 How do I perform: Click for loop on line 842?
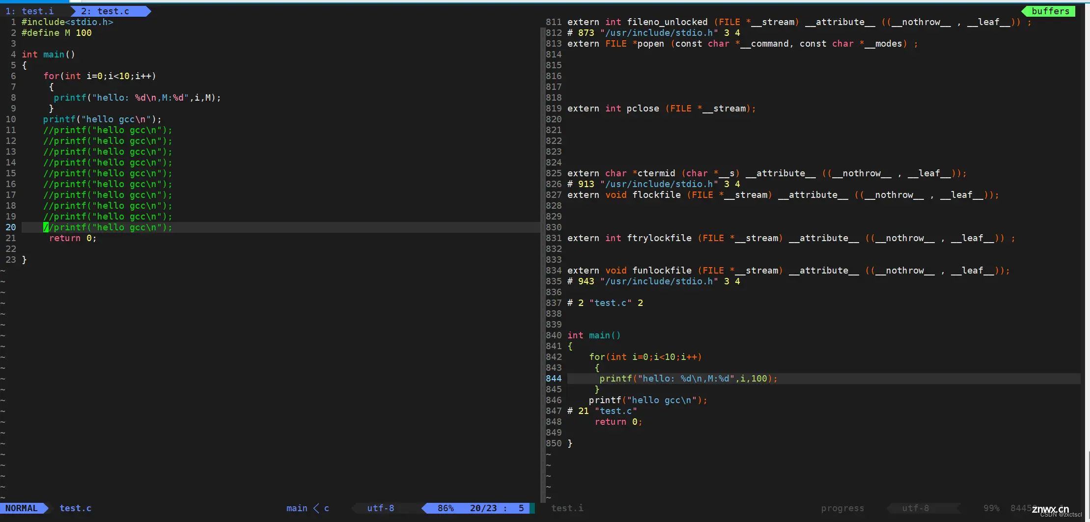click(645, 357)
